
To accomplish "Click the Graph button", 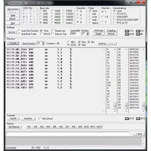I will pos(98,34).
